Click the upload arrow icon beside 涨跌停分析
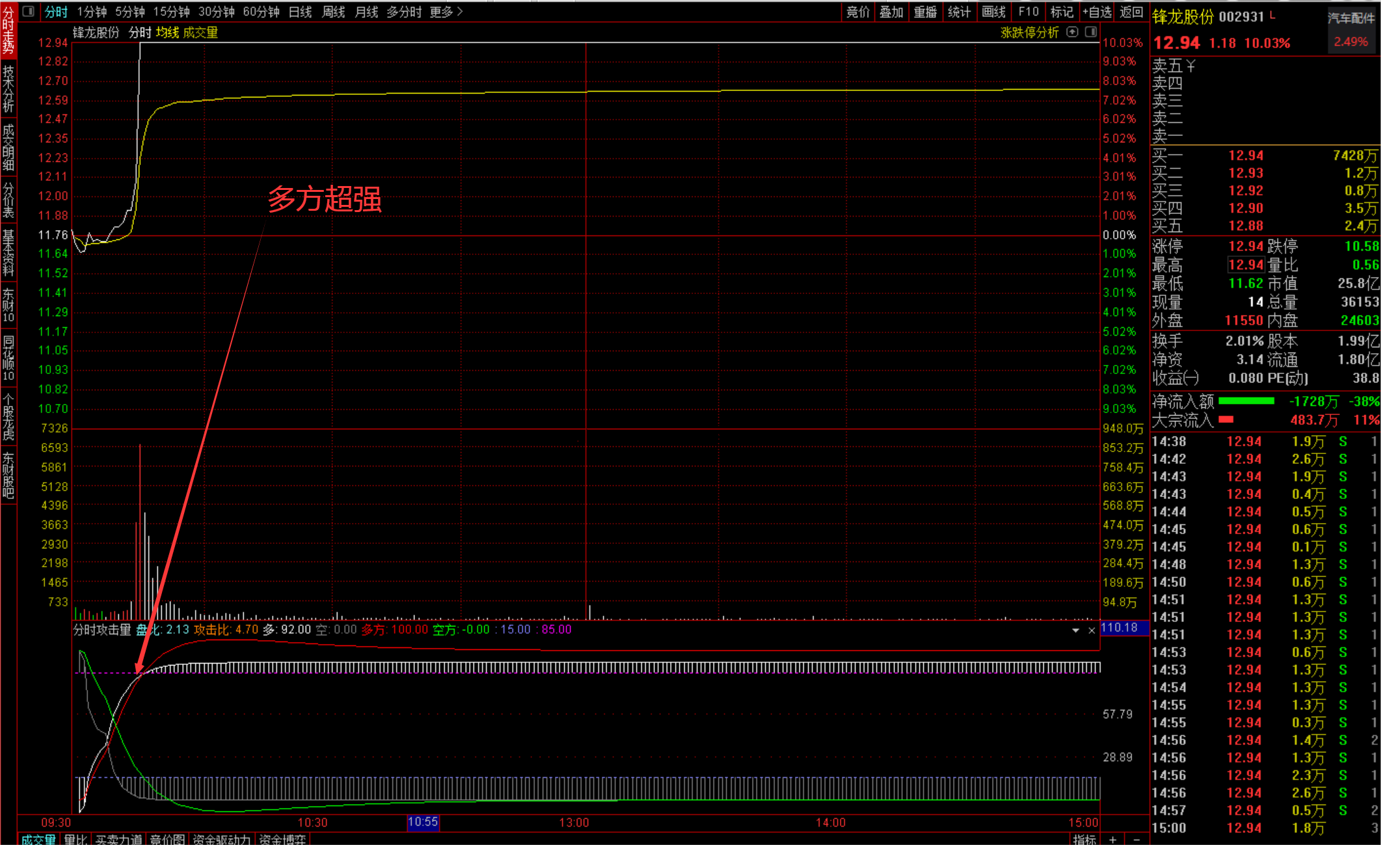Screen dimensions: 1381x845 (x=1072, y=32)
